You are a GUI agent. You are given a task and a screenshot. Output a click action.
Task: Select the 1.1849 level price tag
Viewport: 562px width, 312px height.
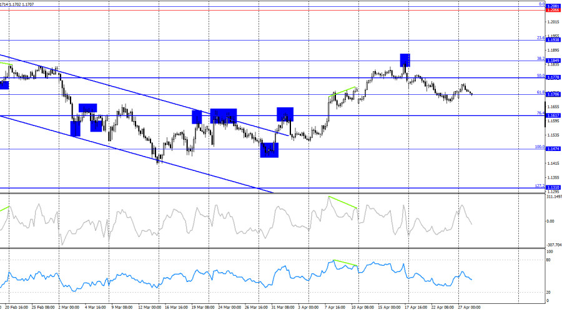[553, 61]
